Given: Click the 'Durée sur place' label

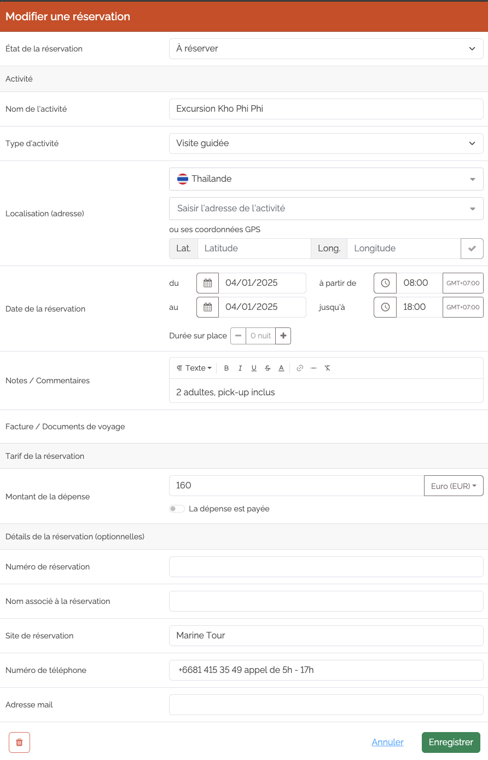Looking at the screenshot, I should tap(198, 336).
